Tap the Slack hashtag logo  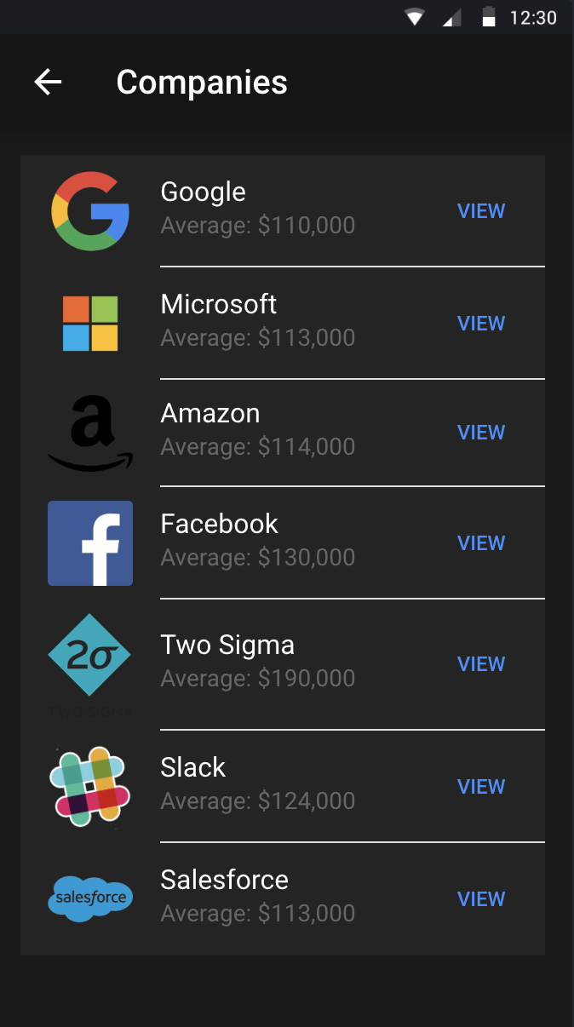coord(90,786)
